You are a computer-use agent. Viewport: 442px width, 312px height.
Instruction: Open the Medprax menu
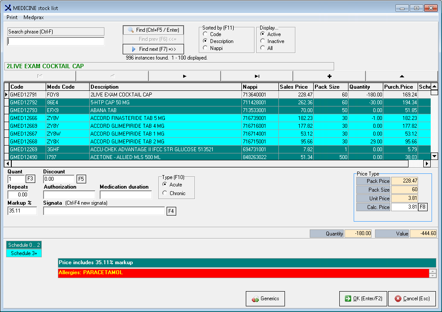click(x=33, y=17)
